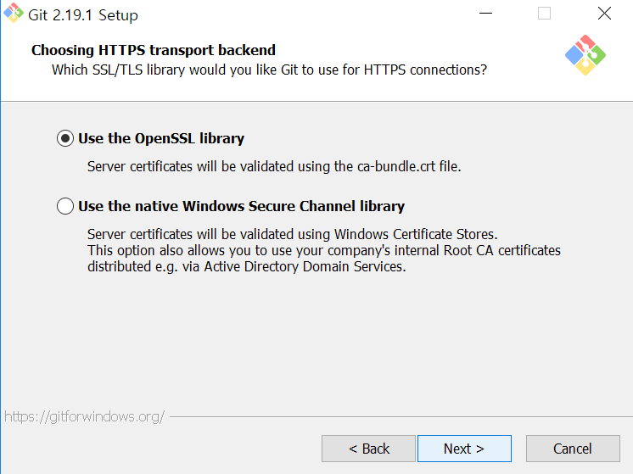
Task: Cancel the Git setup
Action: pos(573,449)
